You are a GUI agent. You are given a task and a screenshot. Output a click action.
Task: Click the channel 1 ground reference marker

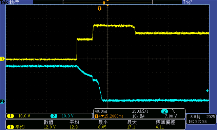click(2, 59)
